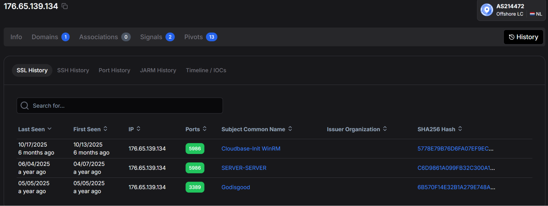The width and height of the screenshot is (548, 206).
Task: Click the magnifier icon in the search box
Action: coord(25,105)
